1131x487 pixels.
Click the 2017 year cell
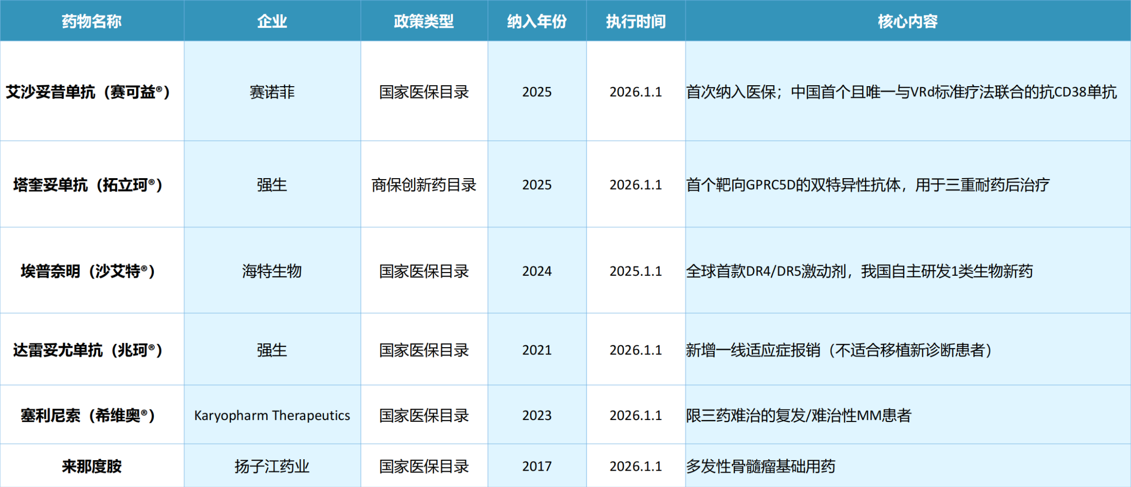pos(537,466)
